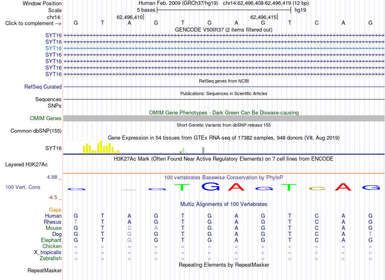Click the Dog species label
This screenshot has height=280, width=385.
[x=57, y=234]
